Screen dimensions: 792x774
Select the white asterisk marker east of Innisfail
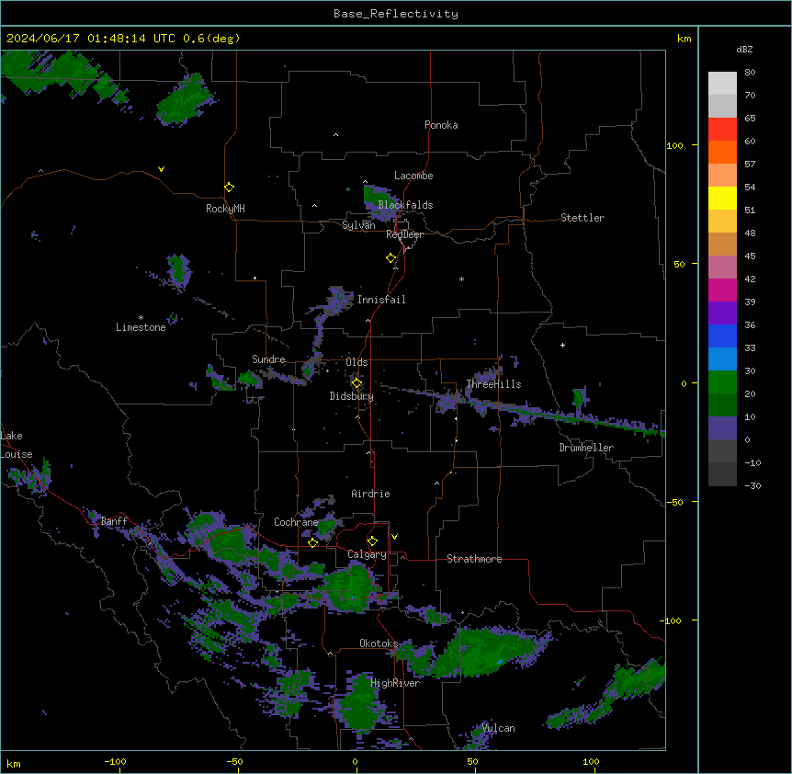click(x=461, y=279)
